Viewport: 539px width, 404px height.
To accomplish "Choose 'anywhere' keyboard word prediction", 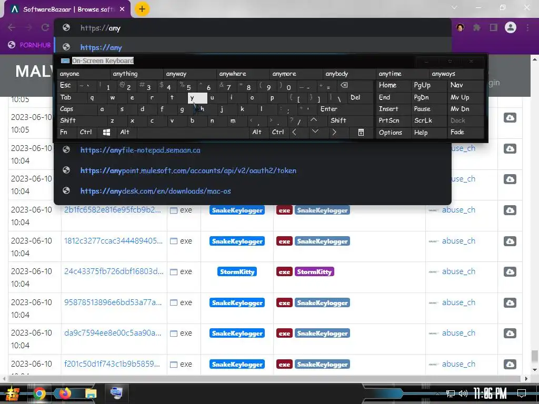I will click(x=243, y=74).
